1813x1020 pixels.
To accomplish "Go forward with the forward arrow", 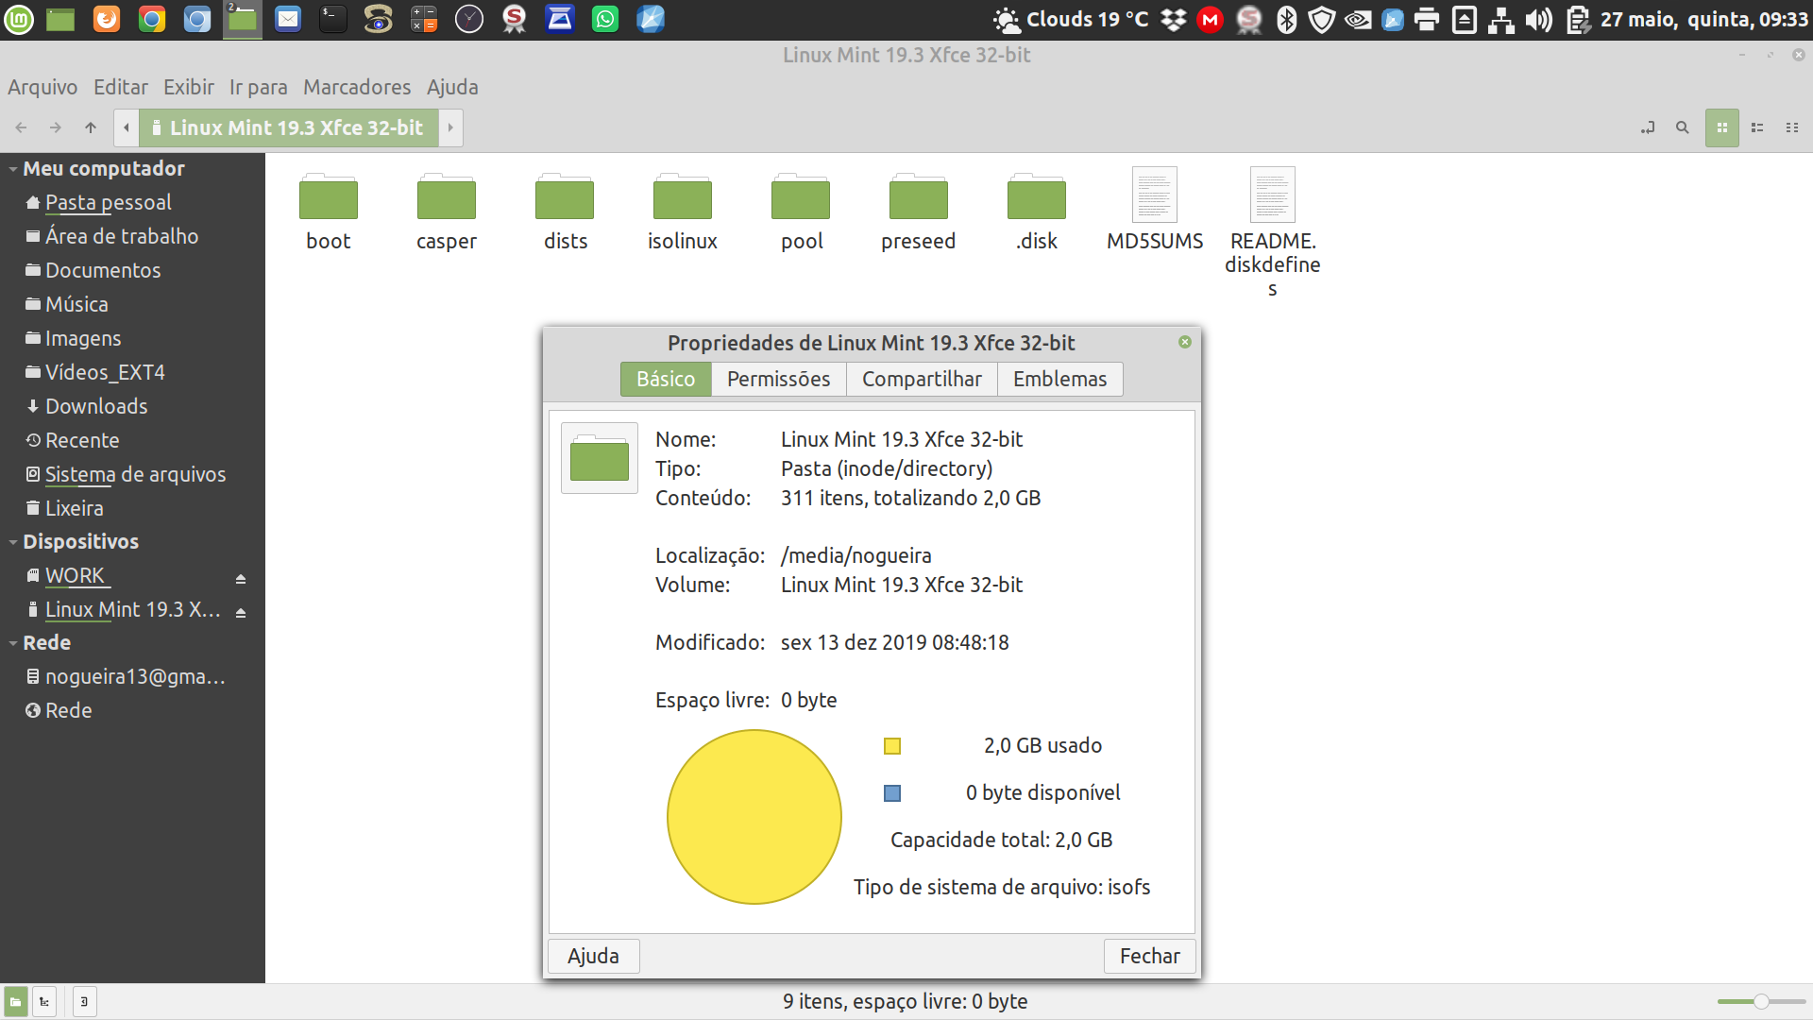I will [56, 127].
